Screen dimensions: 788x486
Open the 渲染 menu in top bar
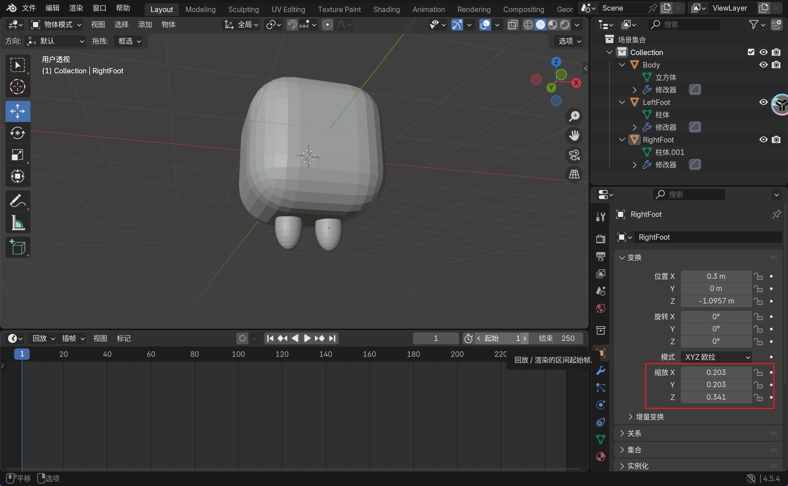(x=76, y=8)
